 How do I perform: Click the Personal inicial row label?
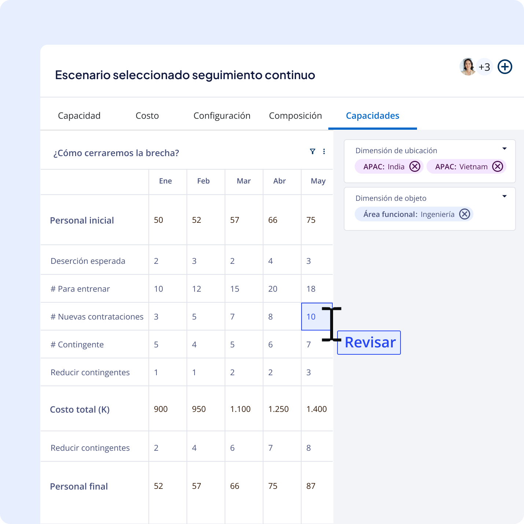(x=82, y=220)
